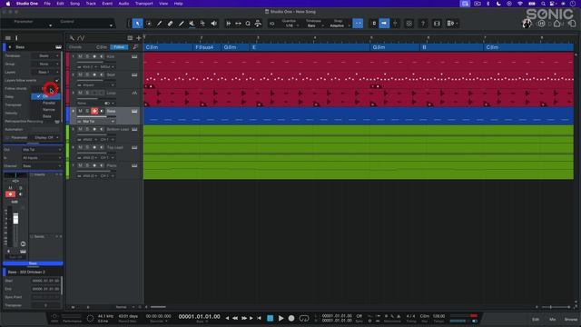Open the Snap Adaptive dropdown
The height and width of the screenshot is (327, 581).
click(339, 25)
